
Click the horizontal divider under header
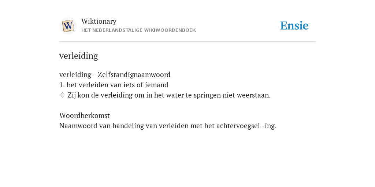pyautogui.click(x=187, y=42)
